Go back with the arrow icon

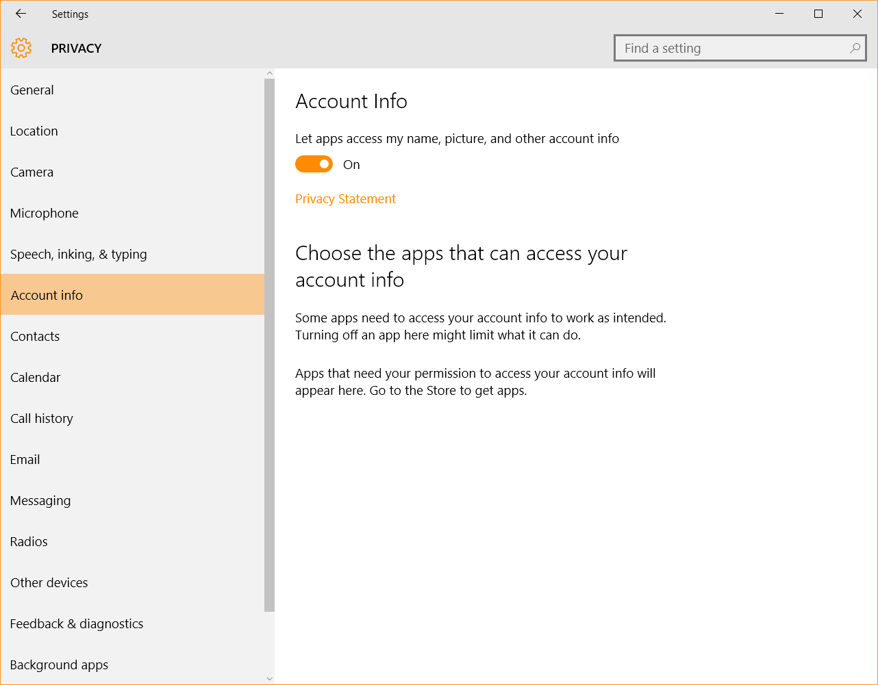pos(21,14)
